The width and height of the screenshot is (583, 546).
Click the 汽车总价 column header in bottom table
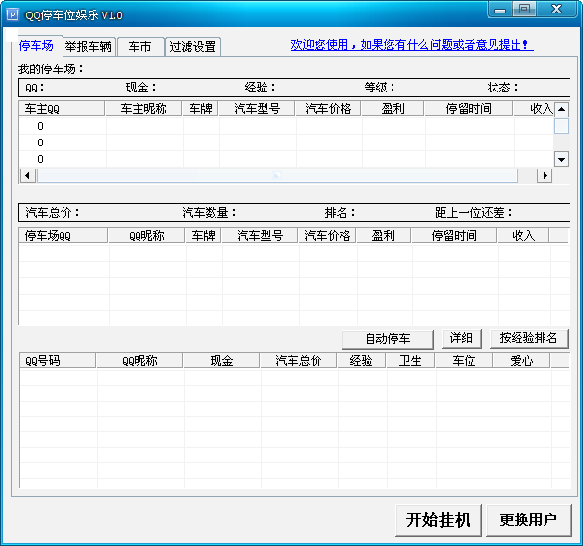pos(298,360)
